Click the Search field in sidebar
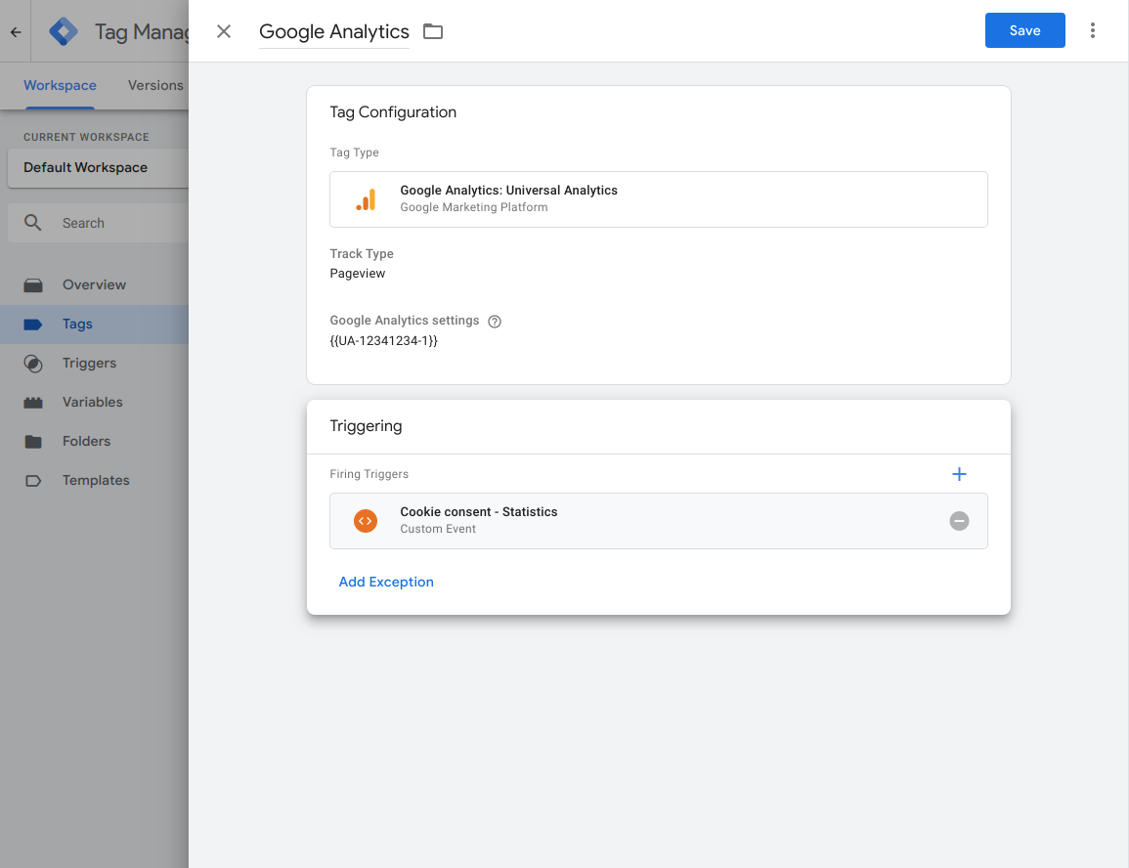The width and height of the screenshot is (1129, 868). 98,223
